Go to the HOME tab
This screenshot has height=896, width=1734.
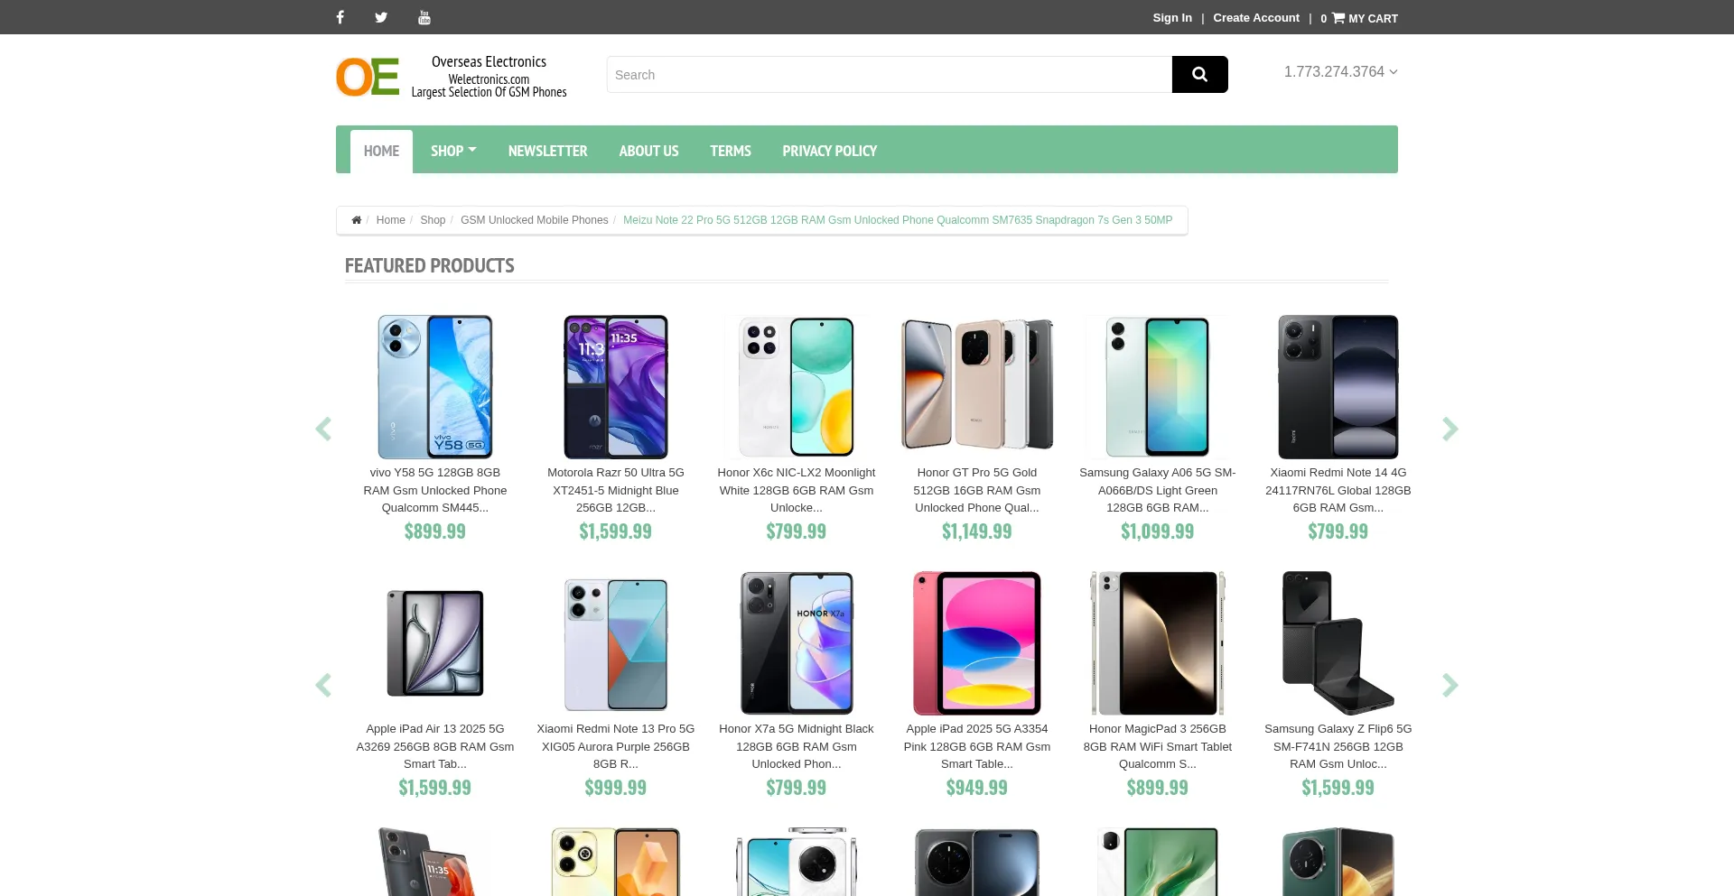click(381, 151)
